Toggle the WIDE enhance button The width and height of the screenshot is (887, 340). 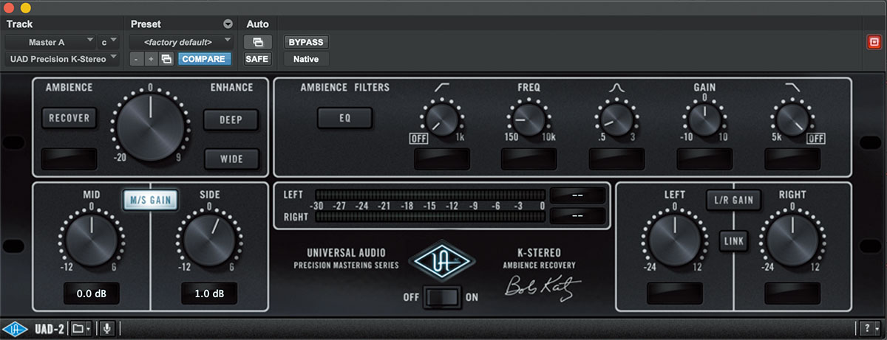click(231, 158)
